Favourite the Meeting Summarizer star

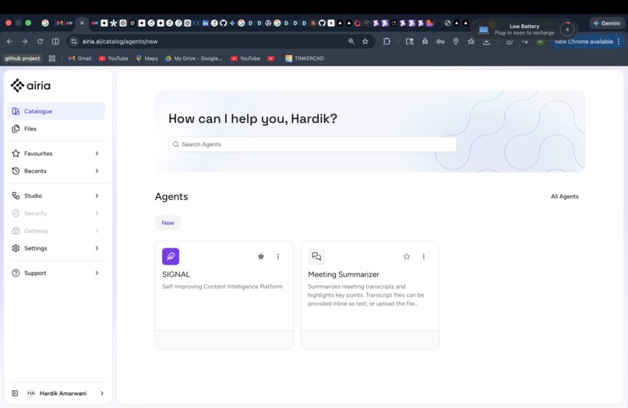[x=407, y=256]
